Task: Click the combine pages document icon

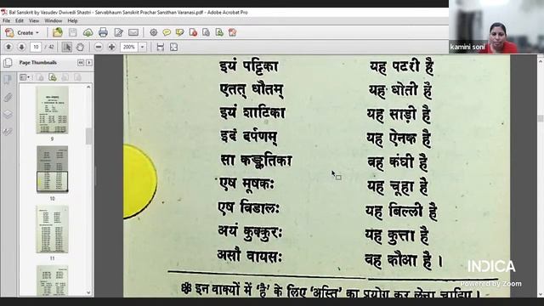Action: pos(206,32)
